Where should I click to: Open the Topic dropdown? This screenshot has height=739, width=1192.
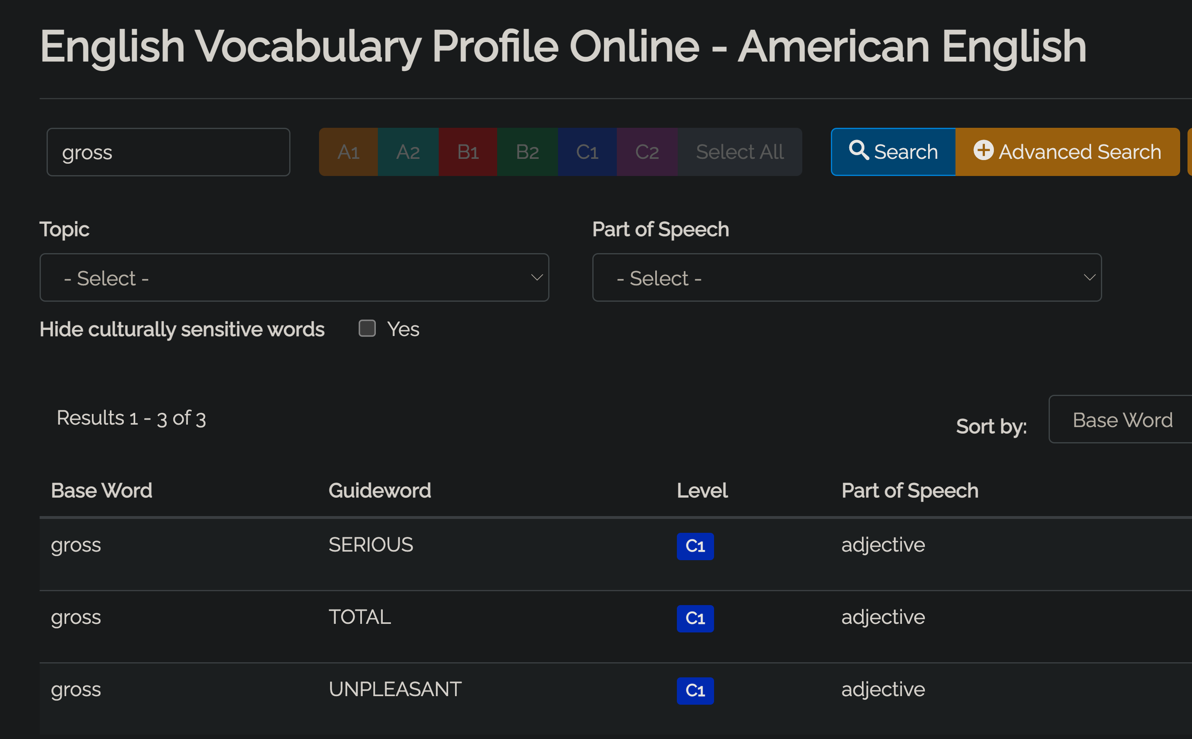pos(295,278)
